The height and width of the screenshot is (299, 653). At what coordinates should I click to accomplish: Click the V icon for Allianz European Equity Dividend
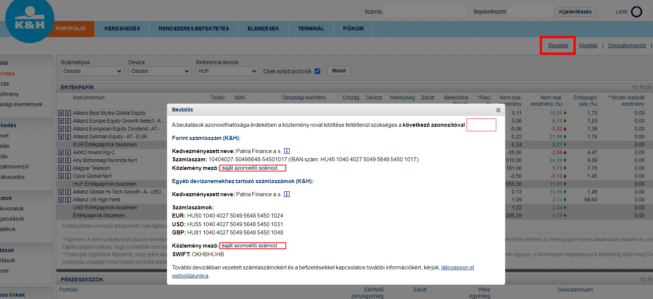[x=61, y=129]
